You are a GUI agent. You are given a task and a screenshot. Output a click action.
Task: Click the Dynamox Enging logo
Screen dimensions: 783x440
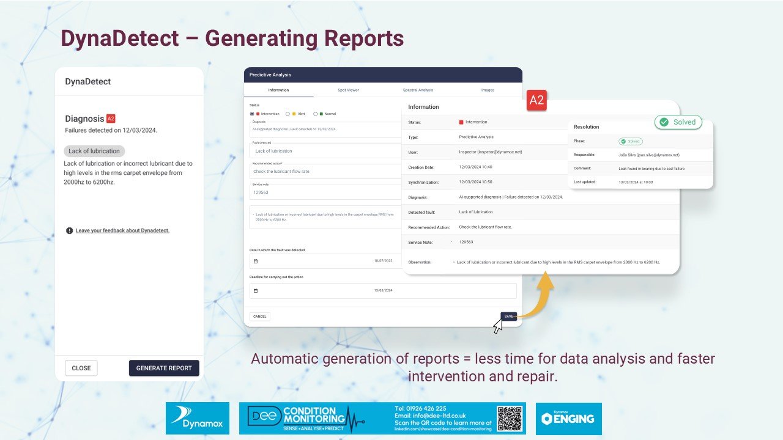(x=569, y=419)
